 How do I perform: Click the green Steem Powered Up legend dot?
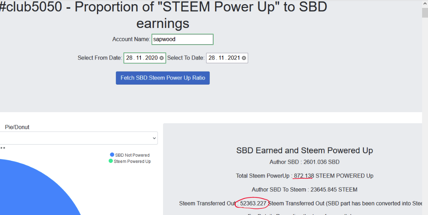[111, 161]
